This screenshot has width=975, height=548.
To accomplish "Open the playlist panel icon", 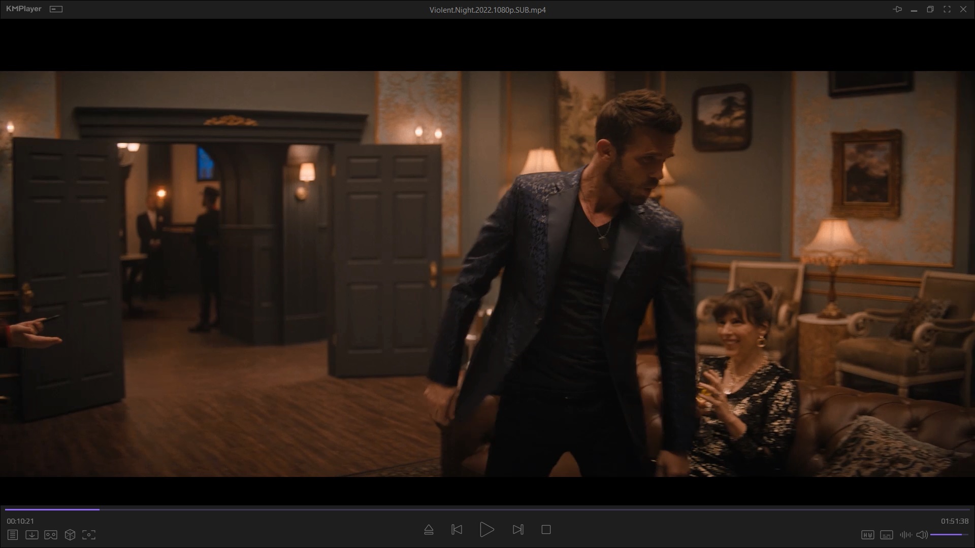I will [13, 535].
